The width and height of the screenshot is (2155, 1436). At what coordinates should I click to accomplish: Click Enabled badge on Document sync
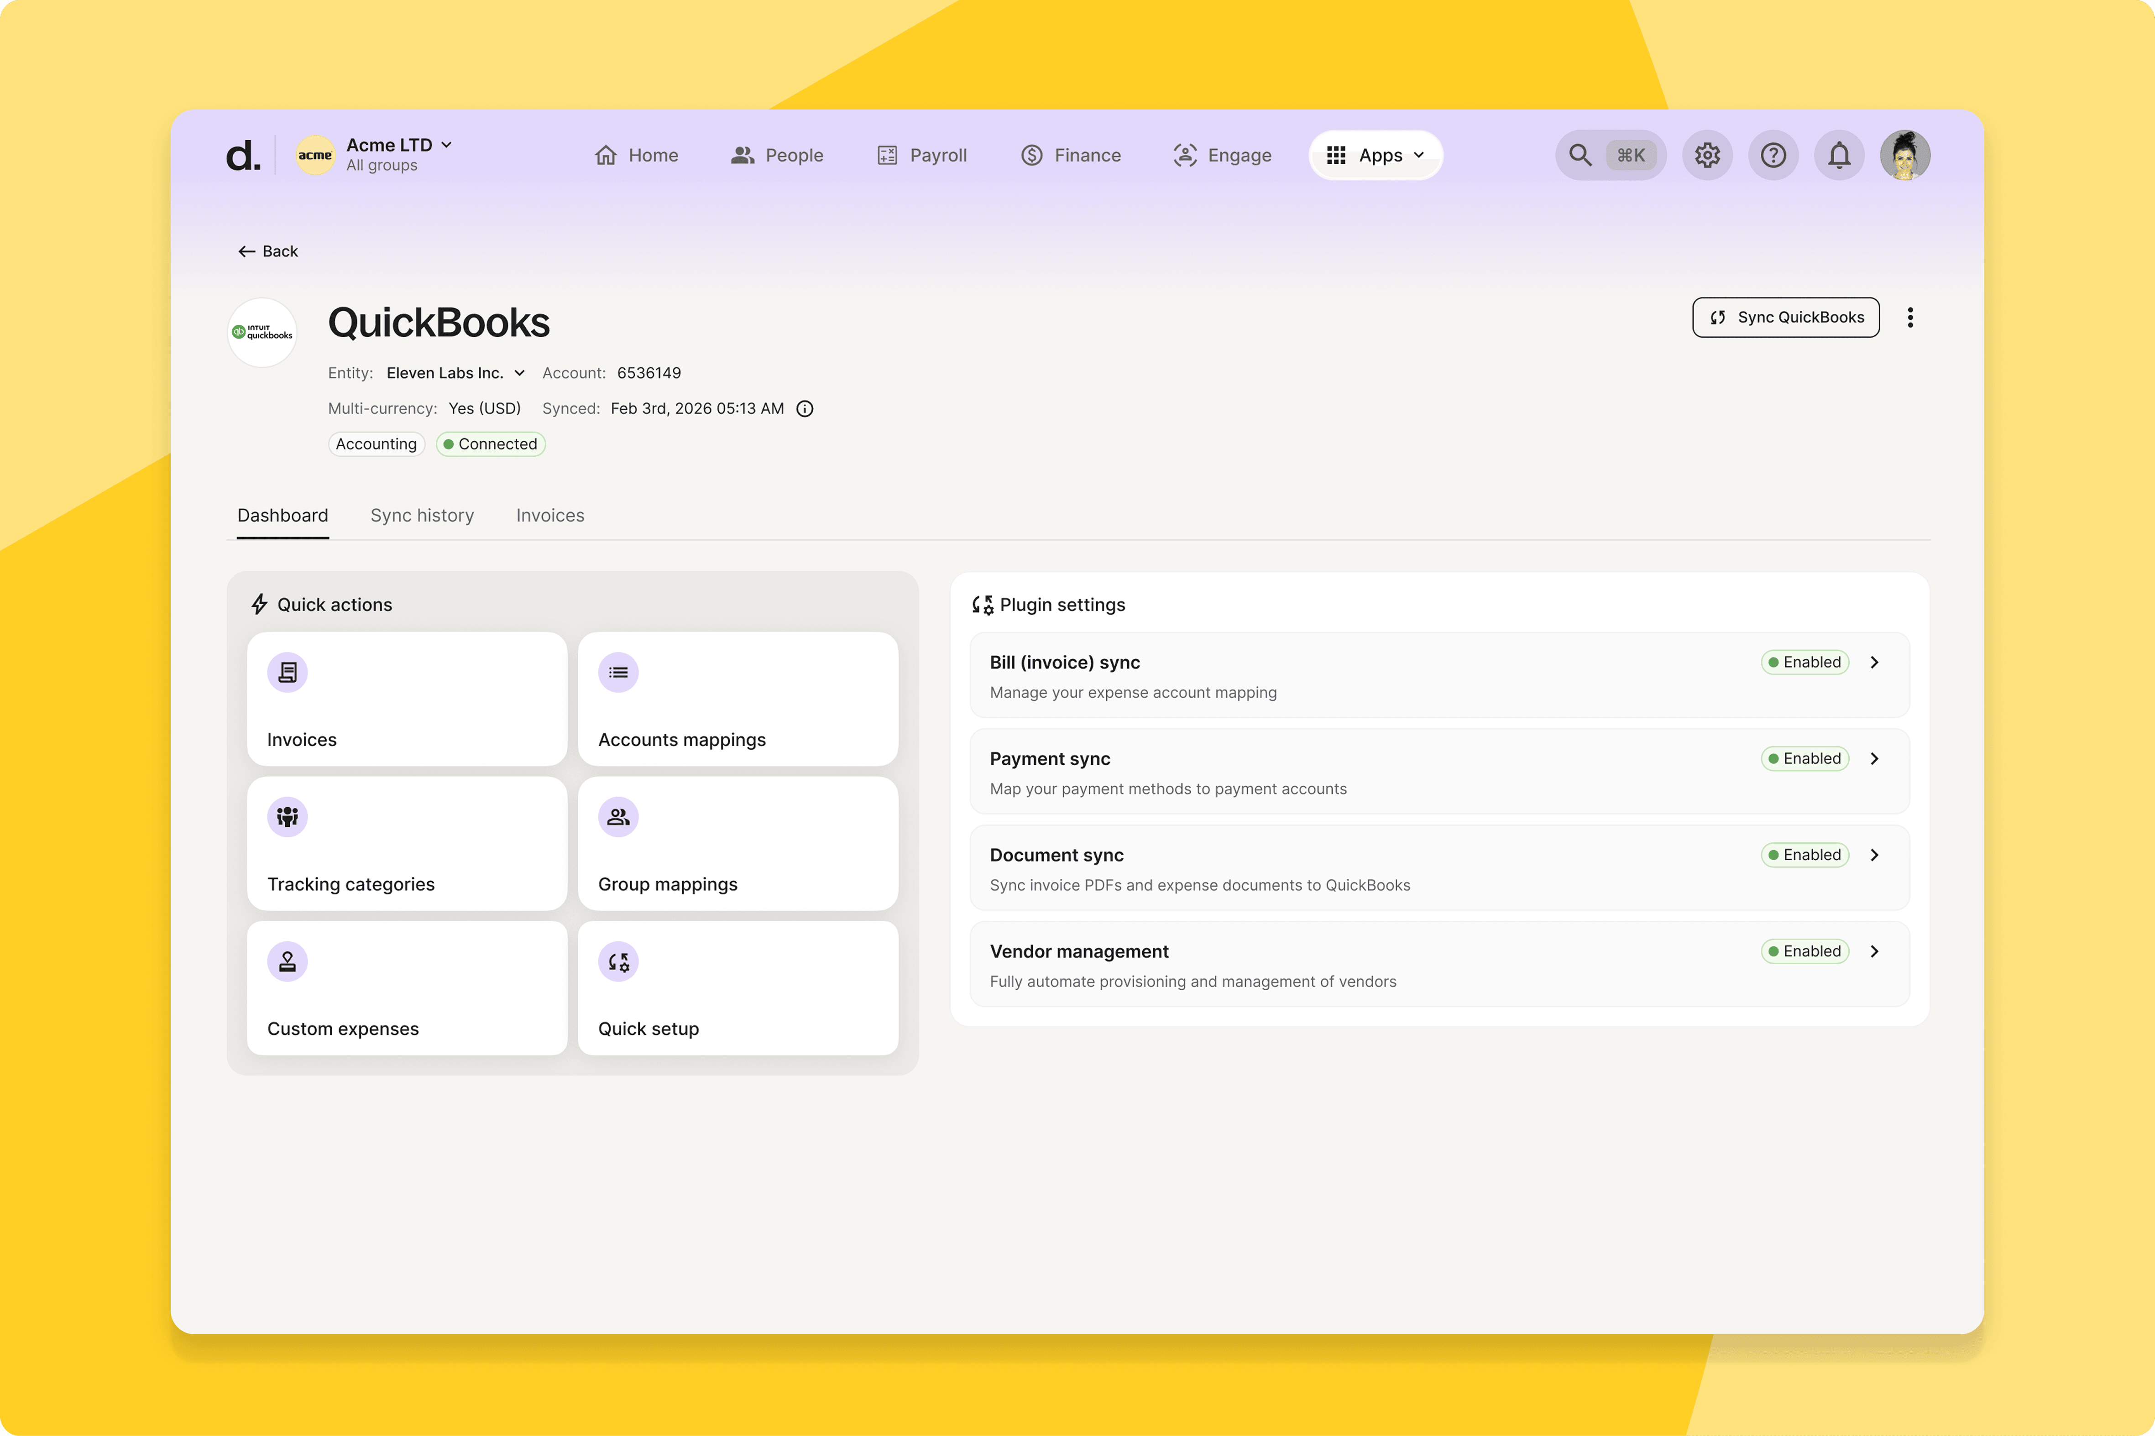pos(1805,855)
